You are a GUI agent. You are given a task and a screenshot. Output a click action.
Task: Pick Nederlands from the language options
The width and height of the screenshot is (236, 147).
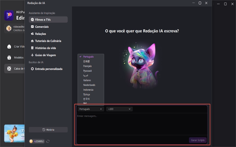coord(89,85)
